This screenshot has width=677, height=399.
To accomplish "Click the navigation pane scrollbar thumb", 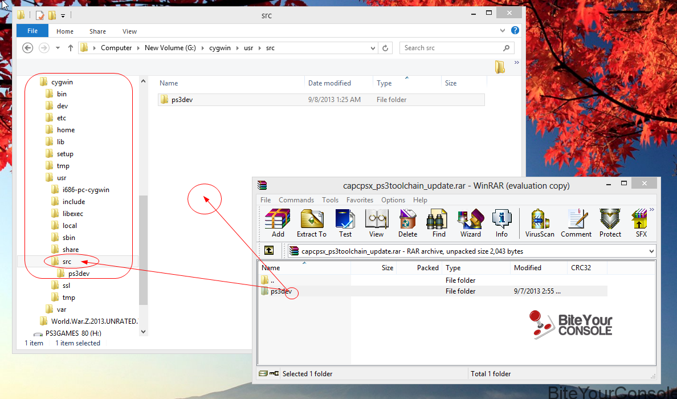I will click(x=144, y=250).
